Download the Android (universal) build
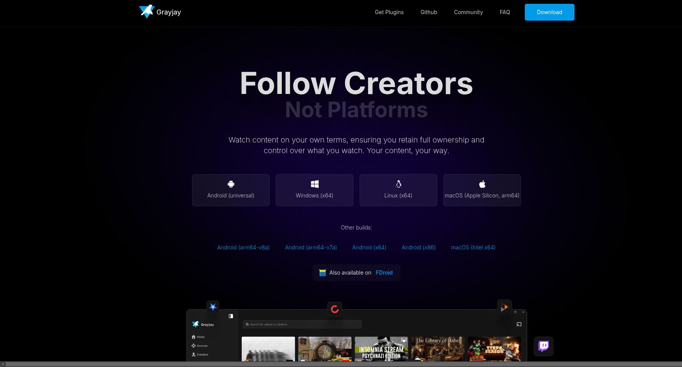Viewport: 682px width, 367px height. pyautogui.click(x=231, y=190)
